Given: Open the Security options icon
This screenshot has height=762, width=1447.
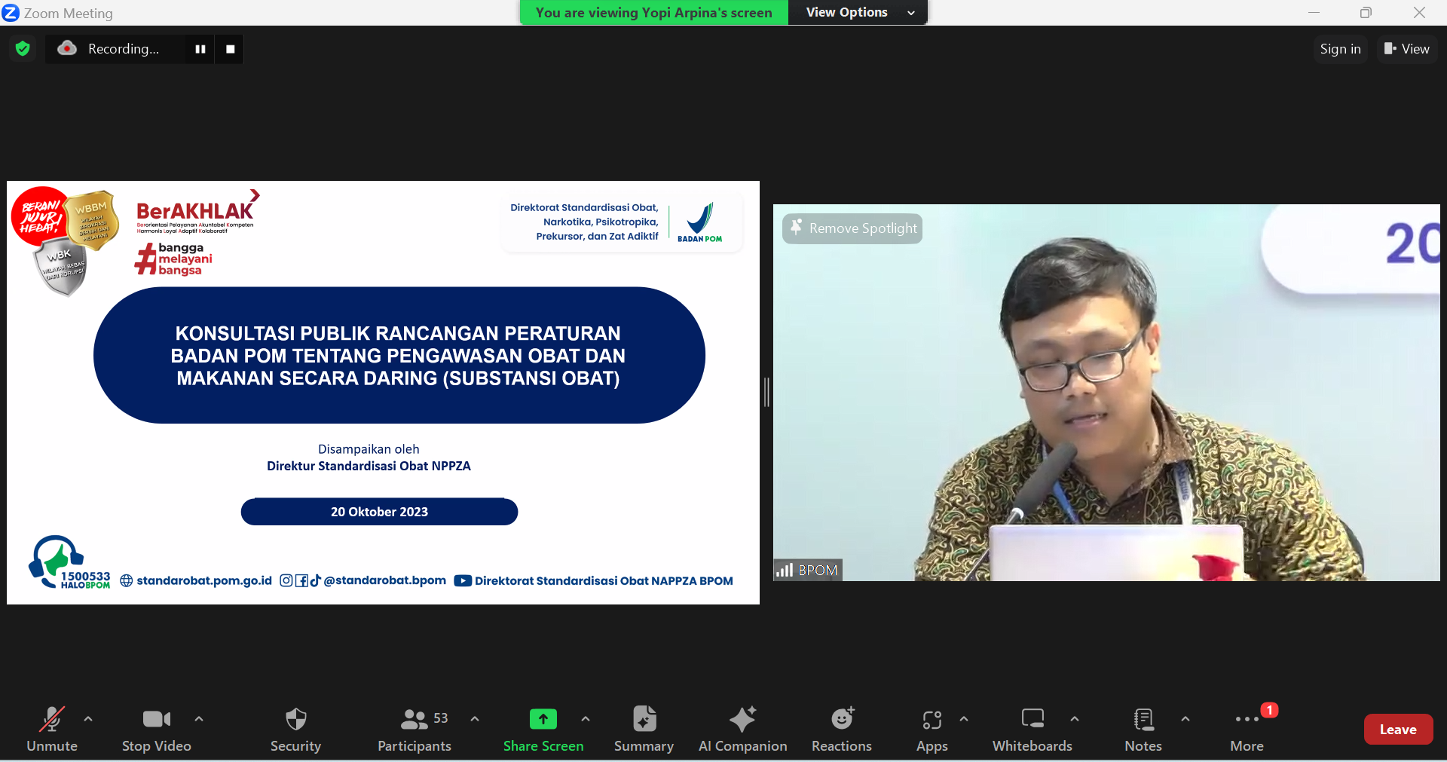Looking at the screenshot, I should [295, 719].
